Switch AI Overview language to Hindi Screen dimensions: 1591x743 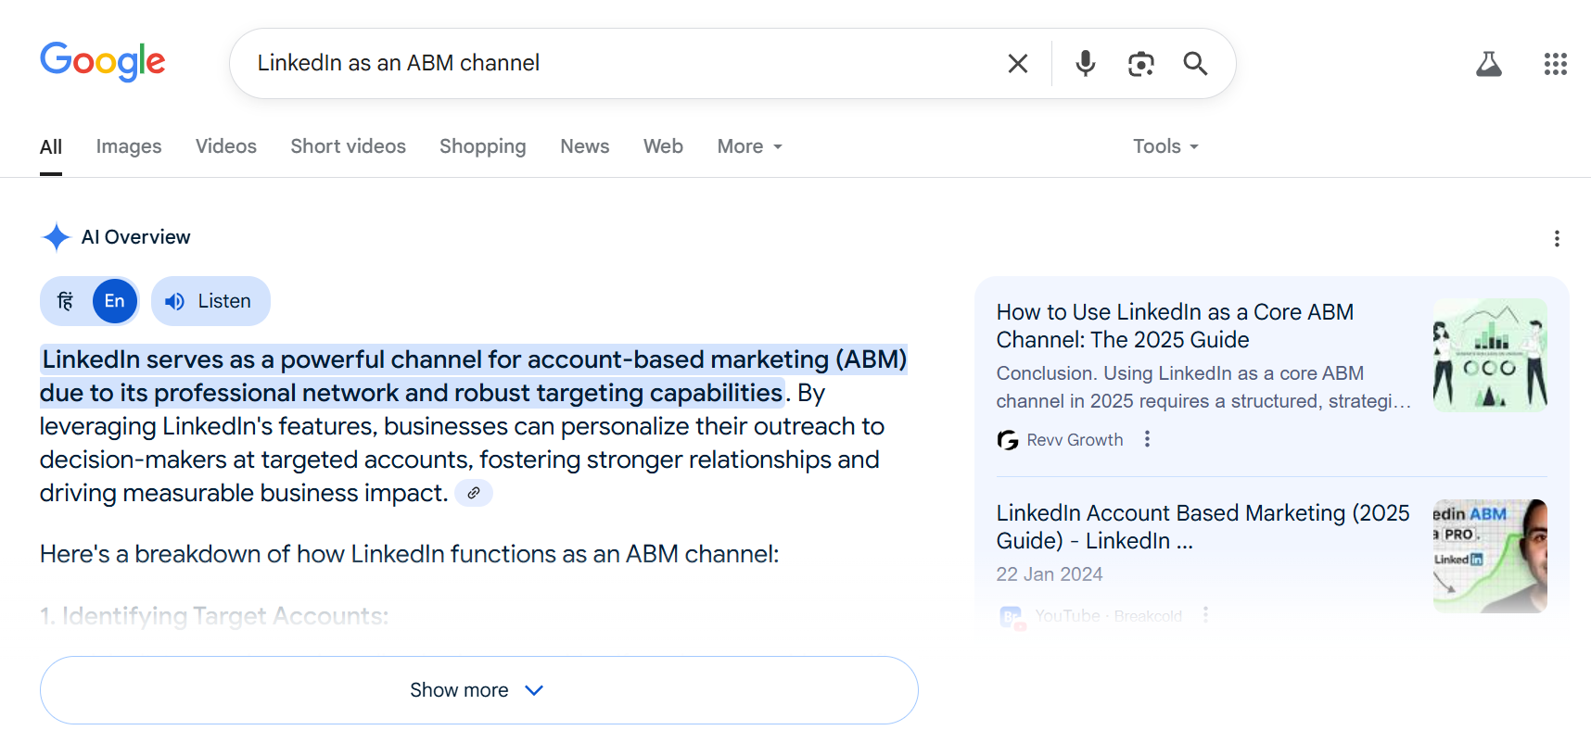pyautogui.click(x=65, y=301)
